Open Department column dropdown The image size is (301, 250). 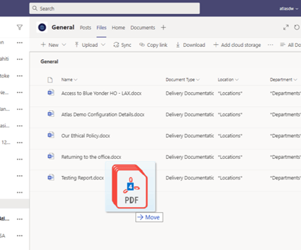283,80
